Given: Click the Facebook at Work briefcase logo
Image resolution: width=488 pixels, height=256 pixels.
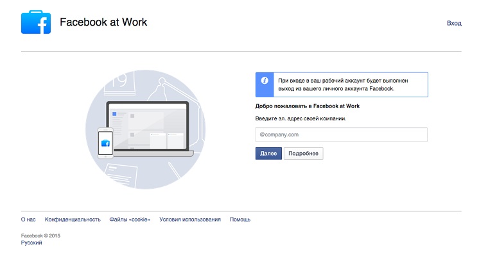Looking at the screenshot, I should (35, 23).
